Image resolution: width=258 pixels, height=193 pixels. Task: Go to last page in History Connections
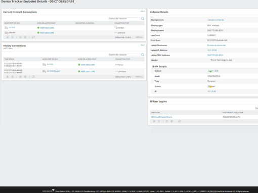(x=25, y=77)
